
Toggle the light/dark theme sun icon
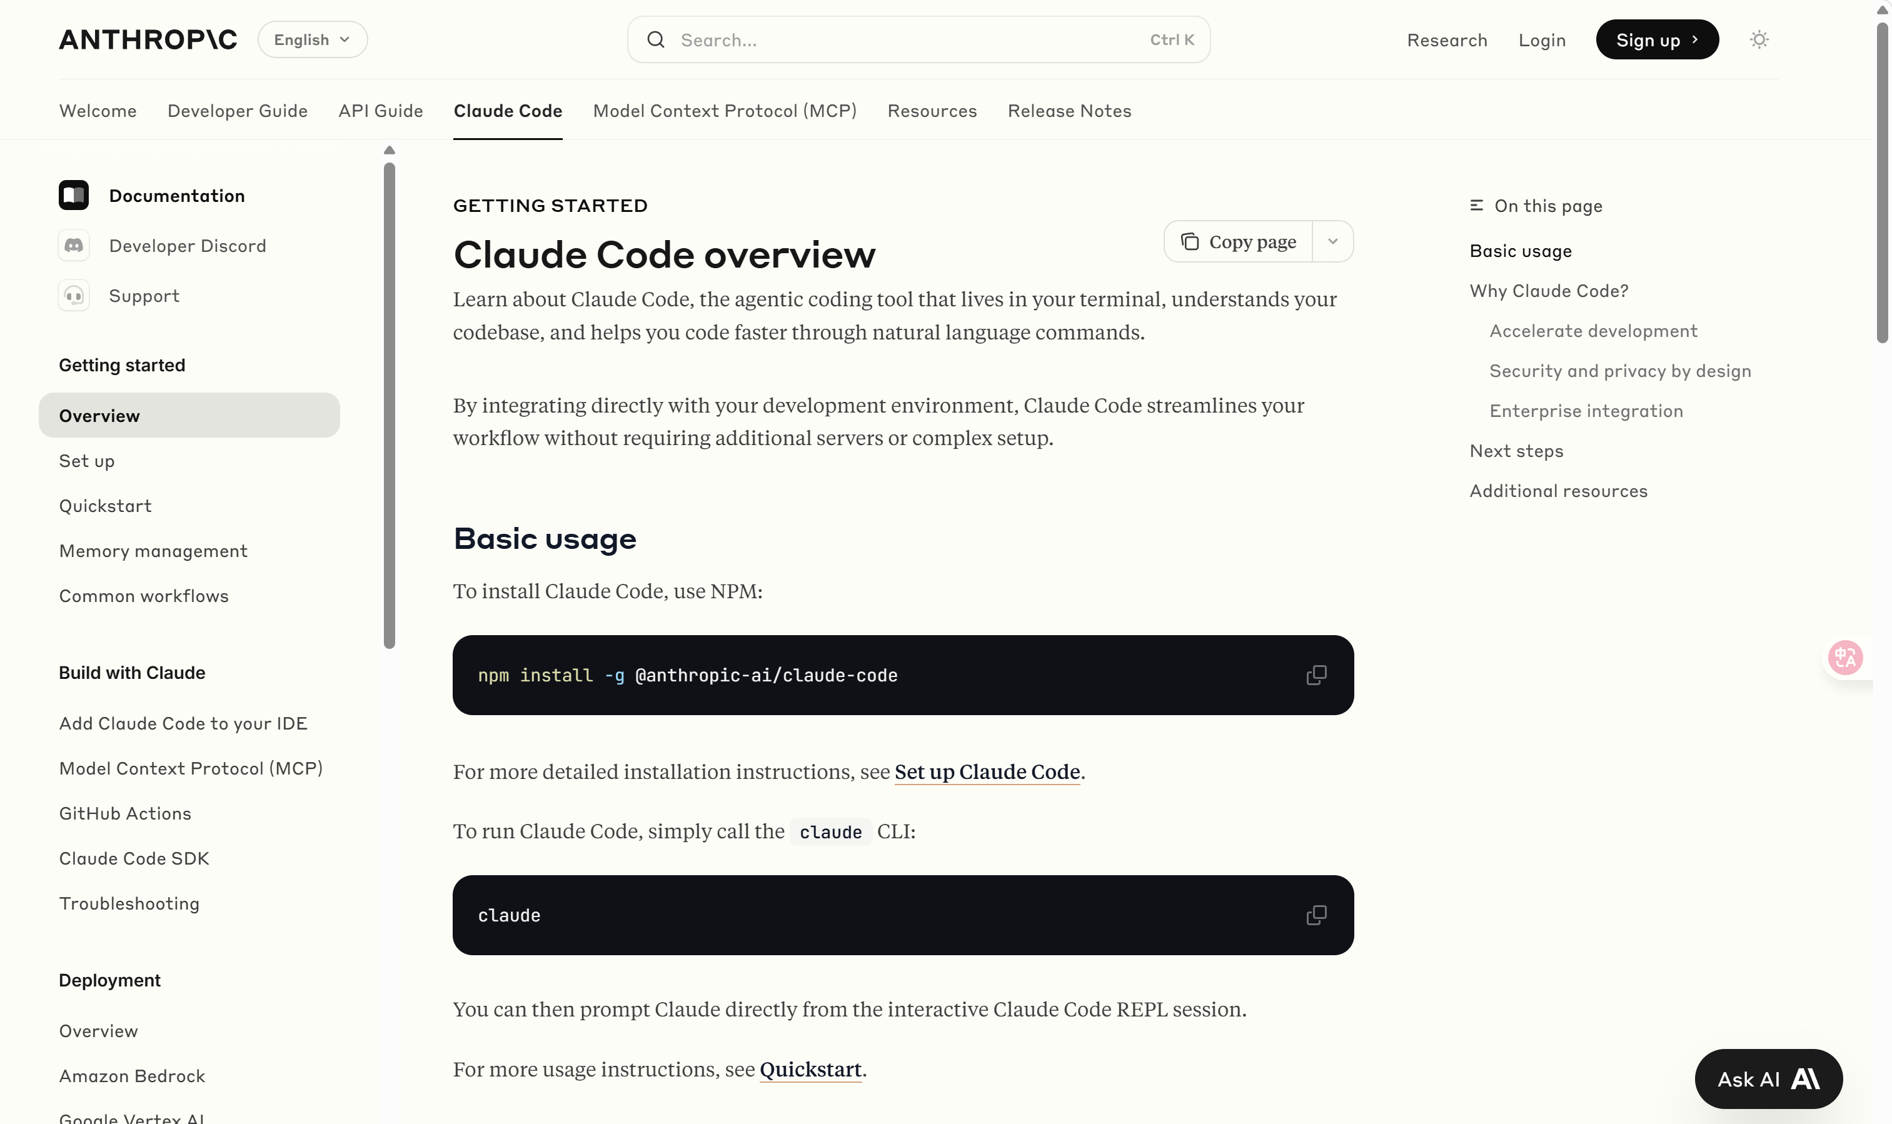(x=1759, y=39)
